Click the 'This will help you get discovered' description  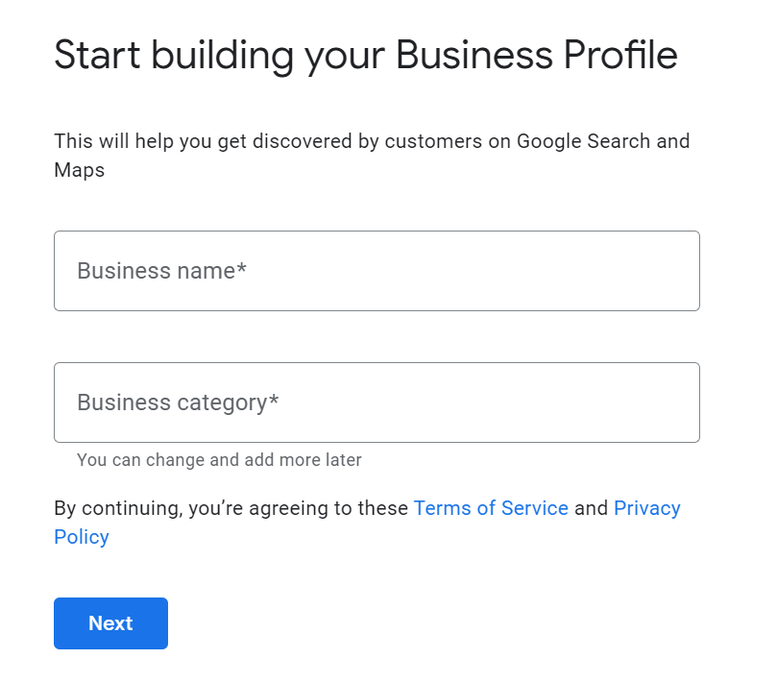[372, 155]
